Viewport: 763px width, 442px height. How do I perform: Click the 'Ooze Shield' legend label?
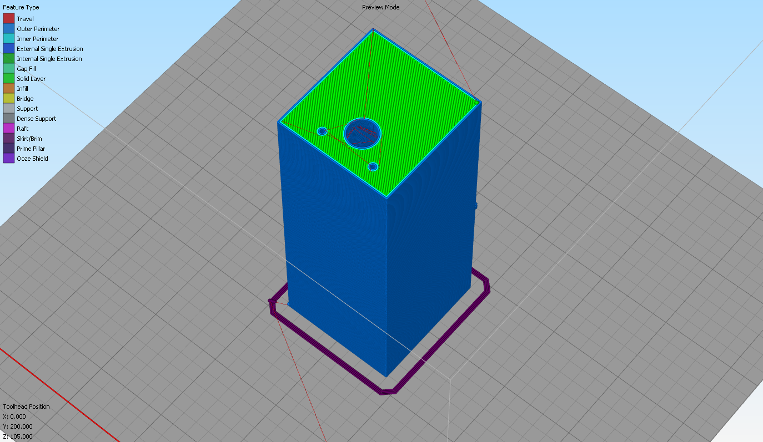[x=32, y=159]
